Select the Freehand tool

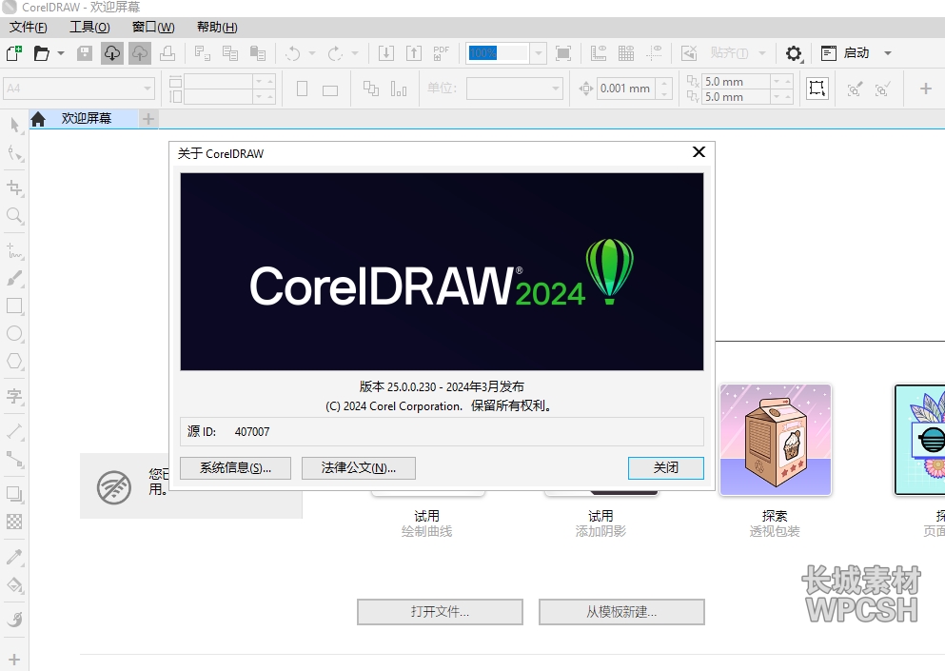(x=14, y=250)
